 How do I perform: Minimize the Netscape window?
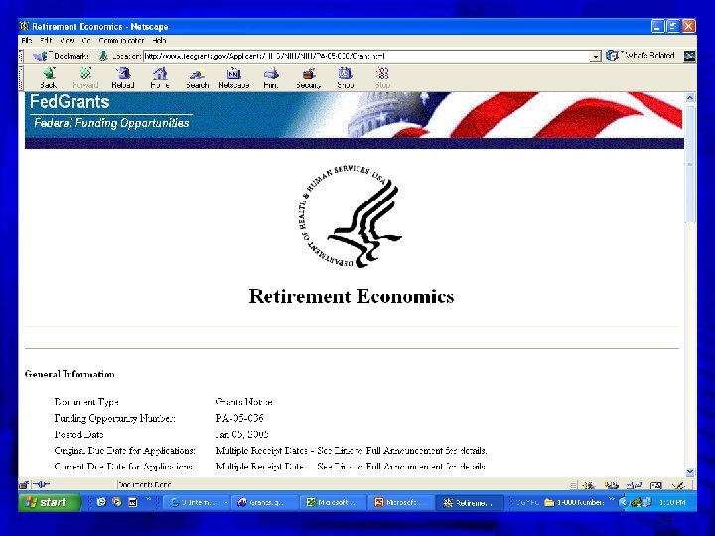(x=657, y=26)
